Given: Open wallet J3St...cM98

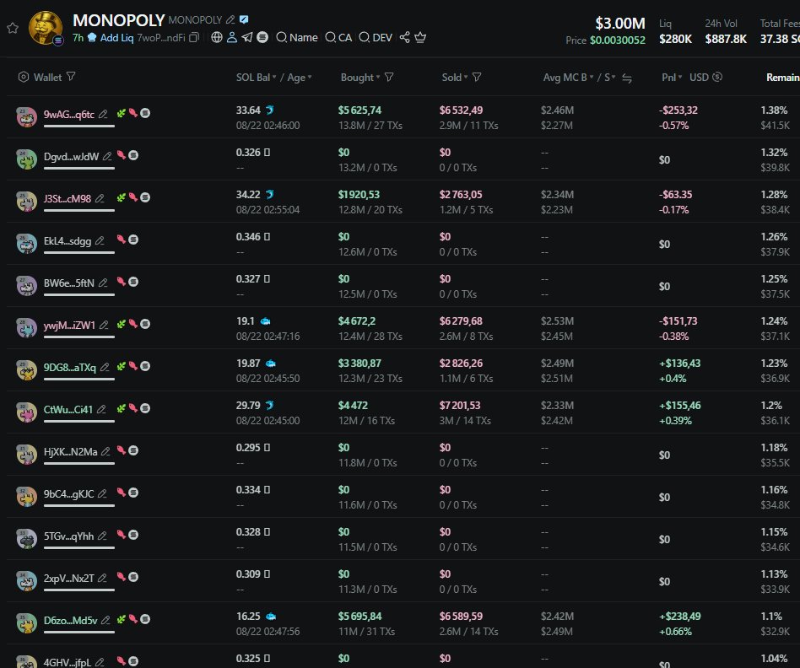Looking at the screenshot, I should (68, 198).
